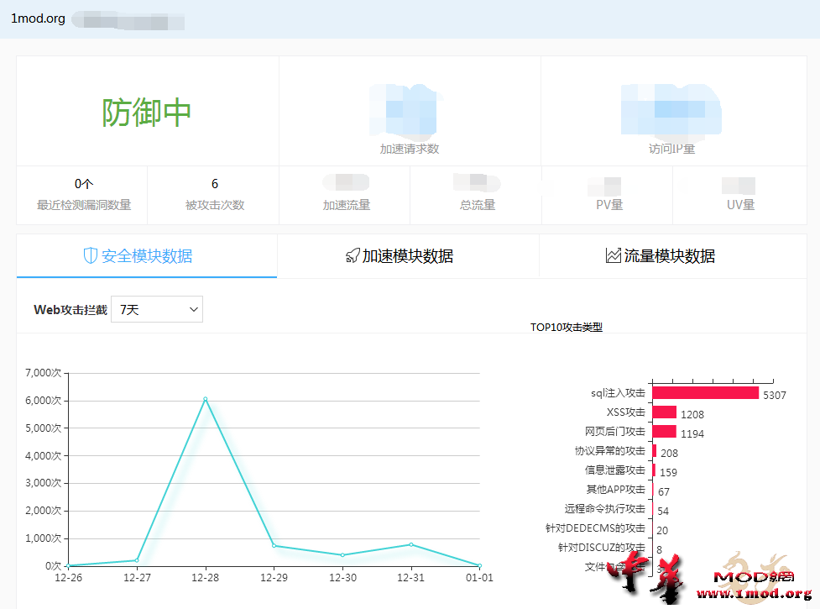820x609 pixels.
Task: Click the sql注入攻击 bar showing 5307
Action: pos(705,391)
